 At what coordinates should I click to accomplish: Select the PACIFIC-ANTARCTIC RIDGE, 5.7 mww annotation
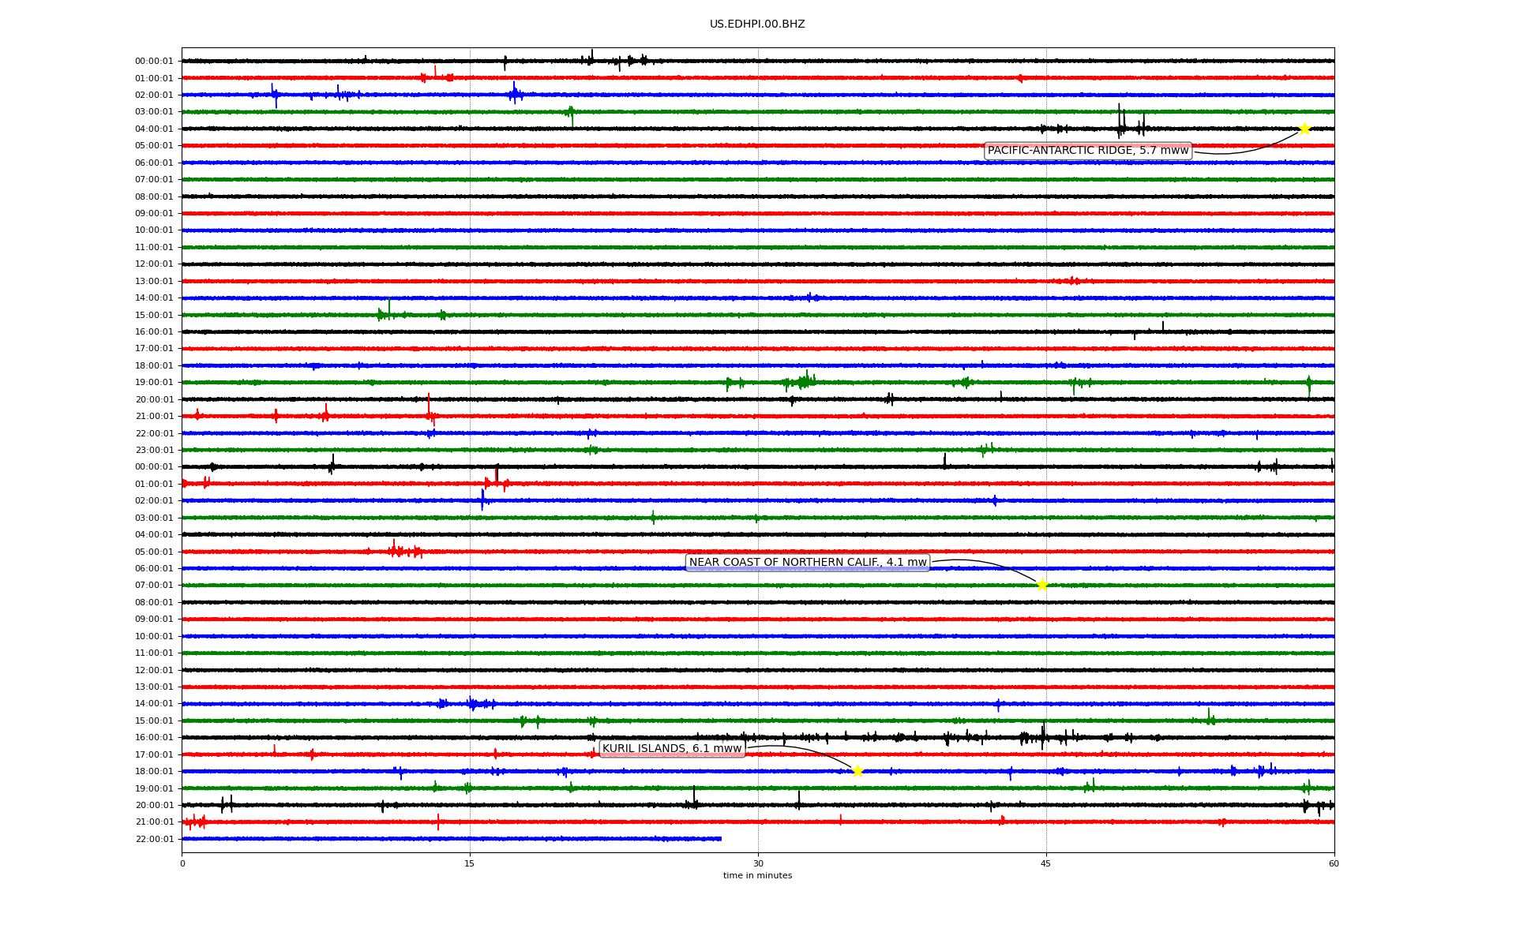coord(1088,151)
